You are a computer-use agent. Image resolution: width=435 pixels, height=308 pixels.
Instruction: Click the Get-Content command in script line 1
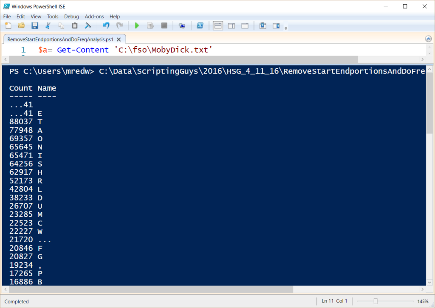[x=83, y=50]
